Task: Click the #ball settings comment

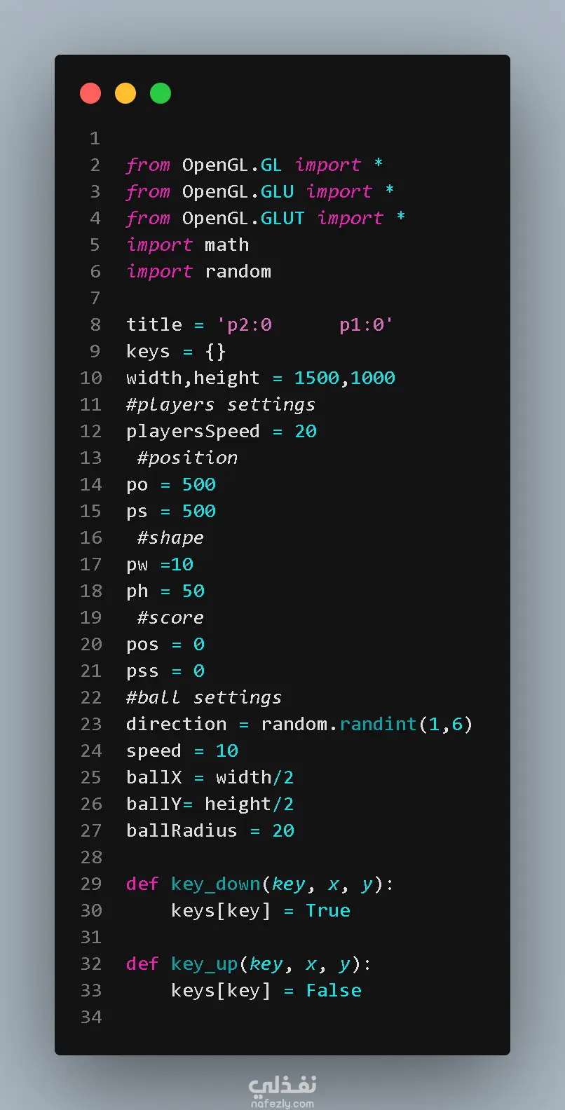Action: 203,698
